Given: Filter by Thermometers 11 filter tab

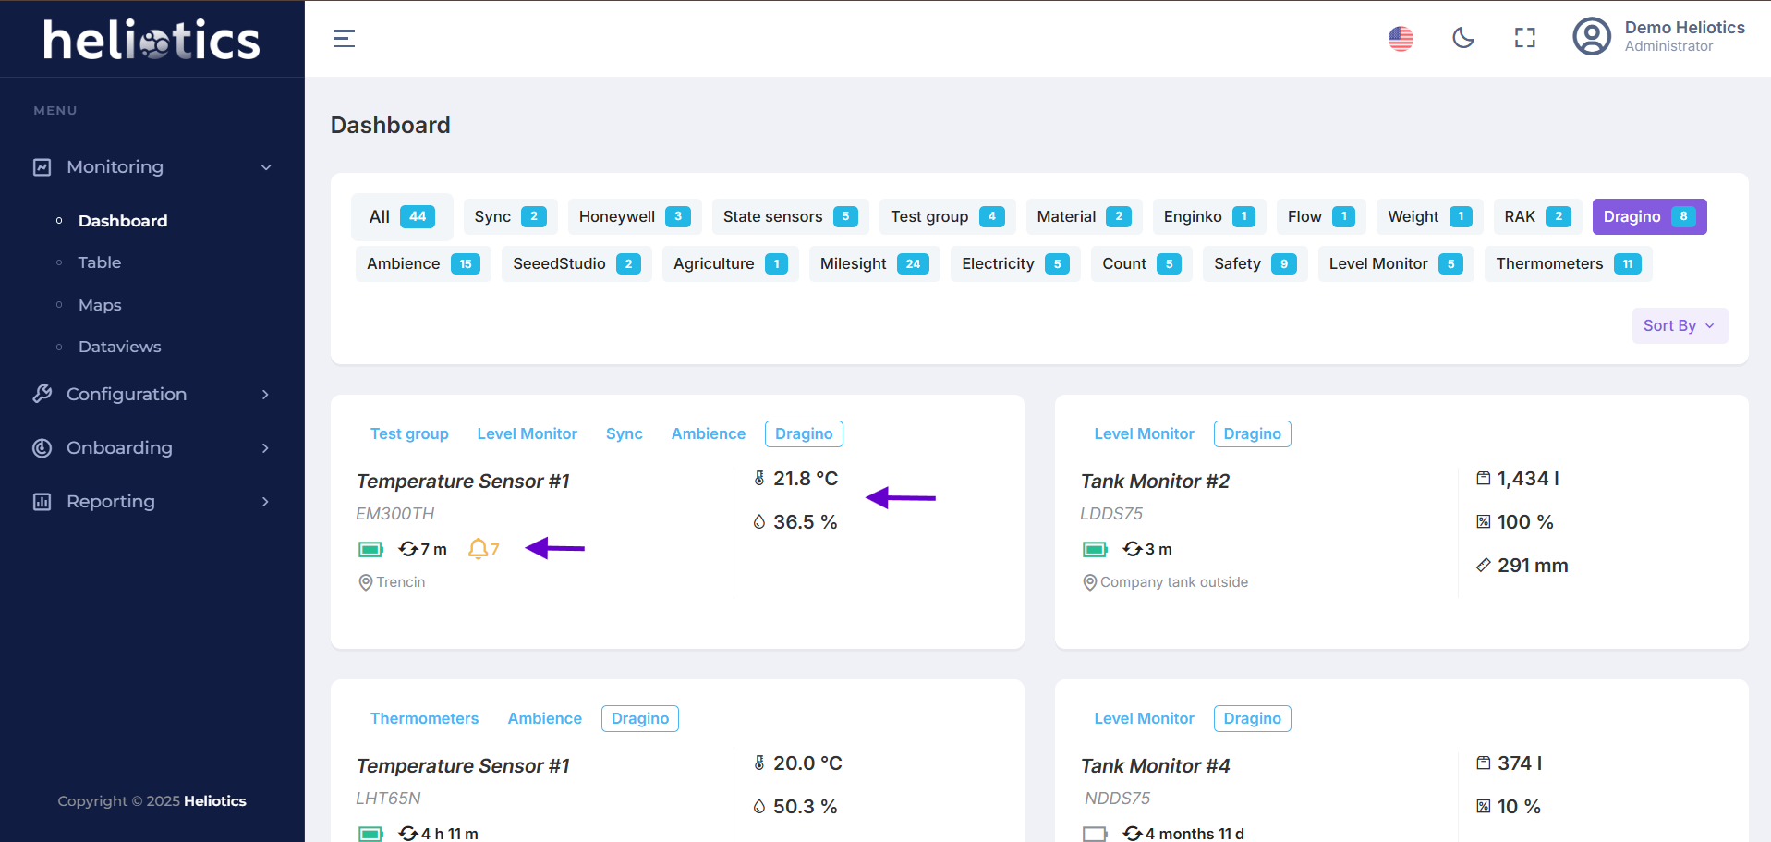Looking at the screenshot, I should (x=1568, y=263).
